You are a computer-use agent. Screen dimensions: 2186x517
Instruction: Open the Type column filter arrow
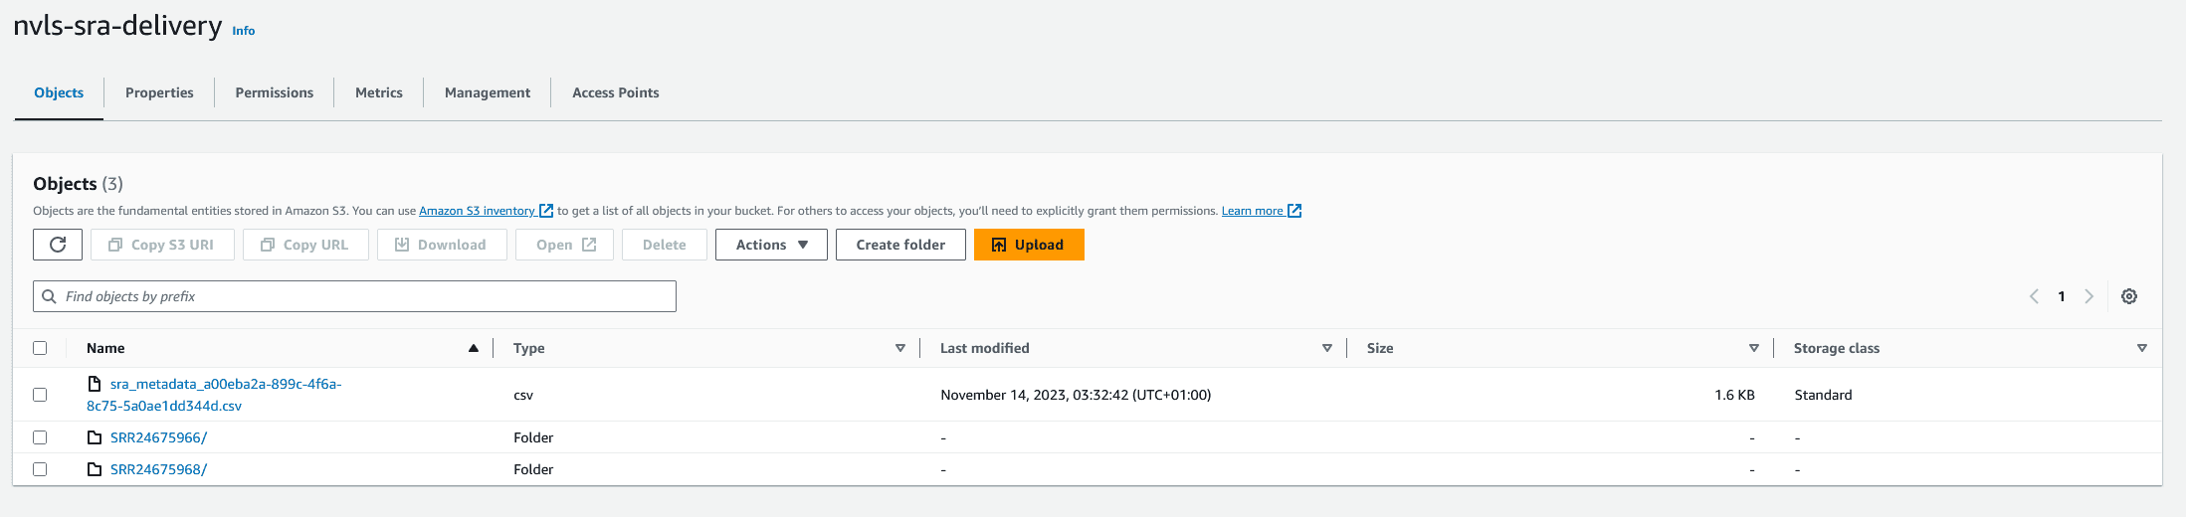tap(900, 348)
